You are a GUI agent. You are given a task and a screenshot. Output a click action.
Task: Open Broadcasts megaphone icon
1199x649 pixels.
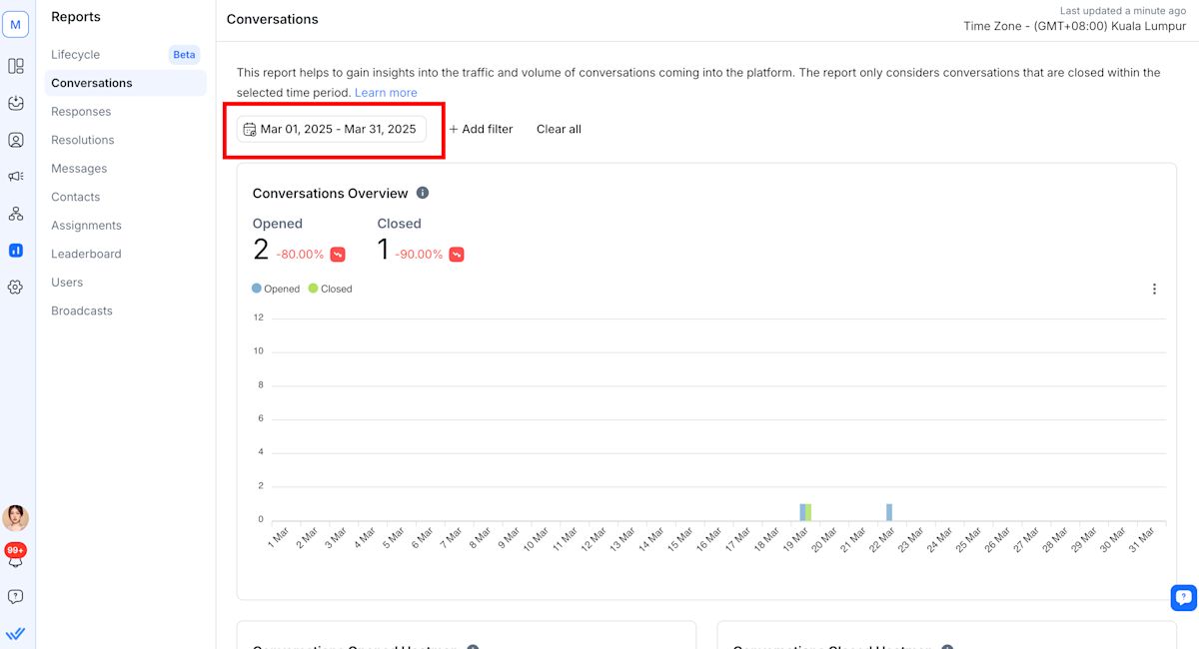16,177
